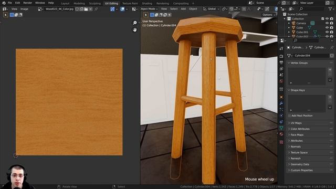Hide the Camera in viewport
The width and height of the screenshot is (336, 189).
pos(327,23)
